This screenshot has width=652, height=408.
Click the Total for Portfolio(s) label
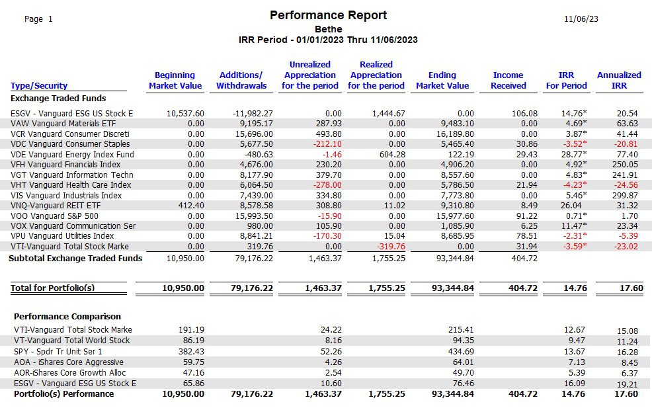click(x=52, y=288)
